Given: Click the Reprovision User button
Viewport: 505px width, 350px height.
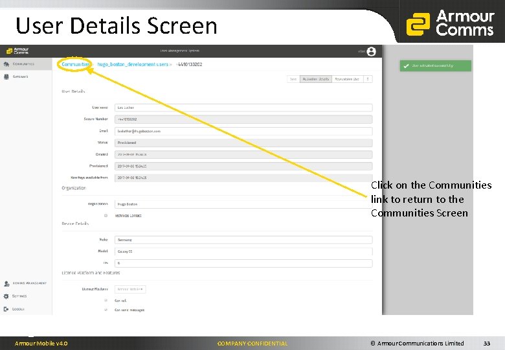Looking at the screenshot, I should tap(347, 79).
